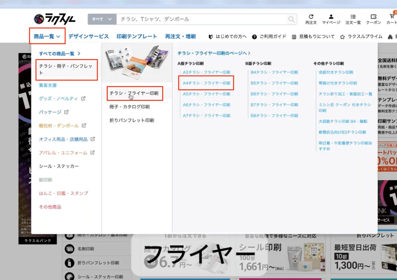Click the 見積もりについて document icon
The image size is (397, 280).
coord(294,37)
